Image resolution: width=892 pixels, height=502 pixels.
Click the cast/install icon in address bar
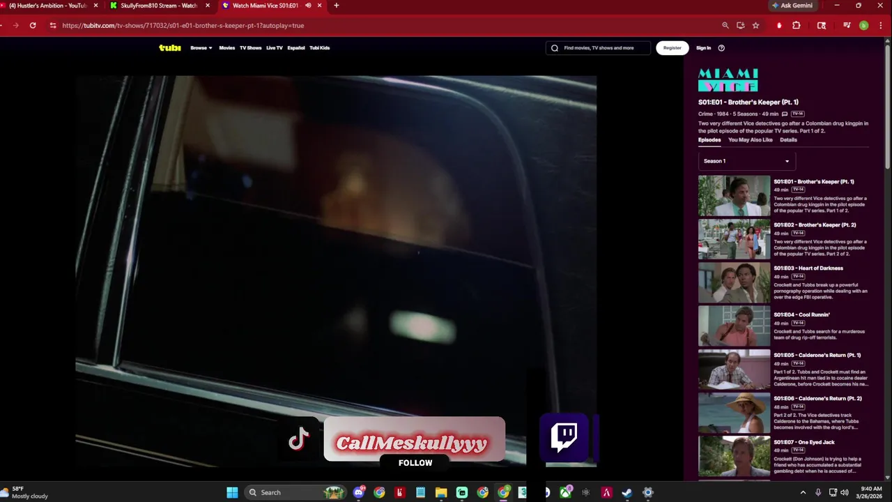pos(741,25)
